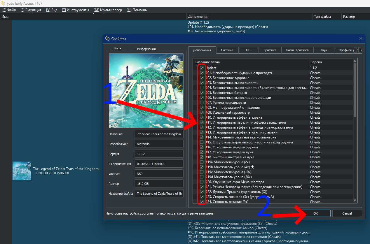
Task: Click the yuzu icon in the Свойства dialog title
Action: pyautogui.click(x=107, y=38)
